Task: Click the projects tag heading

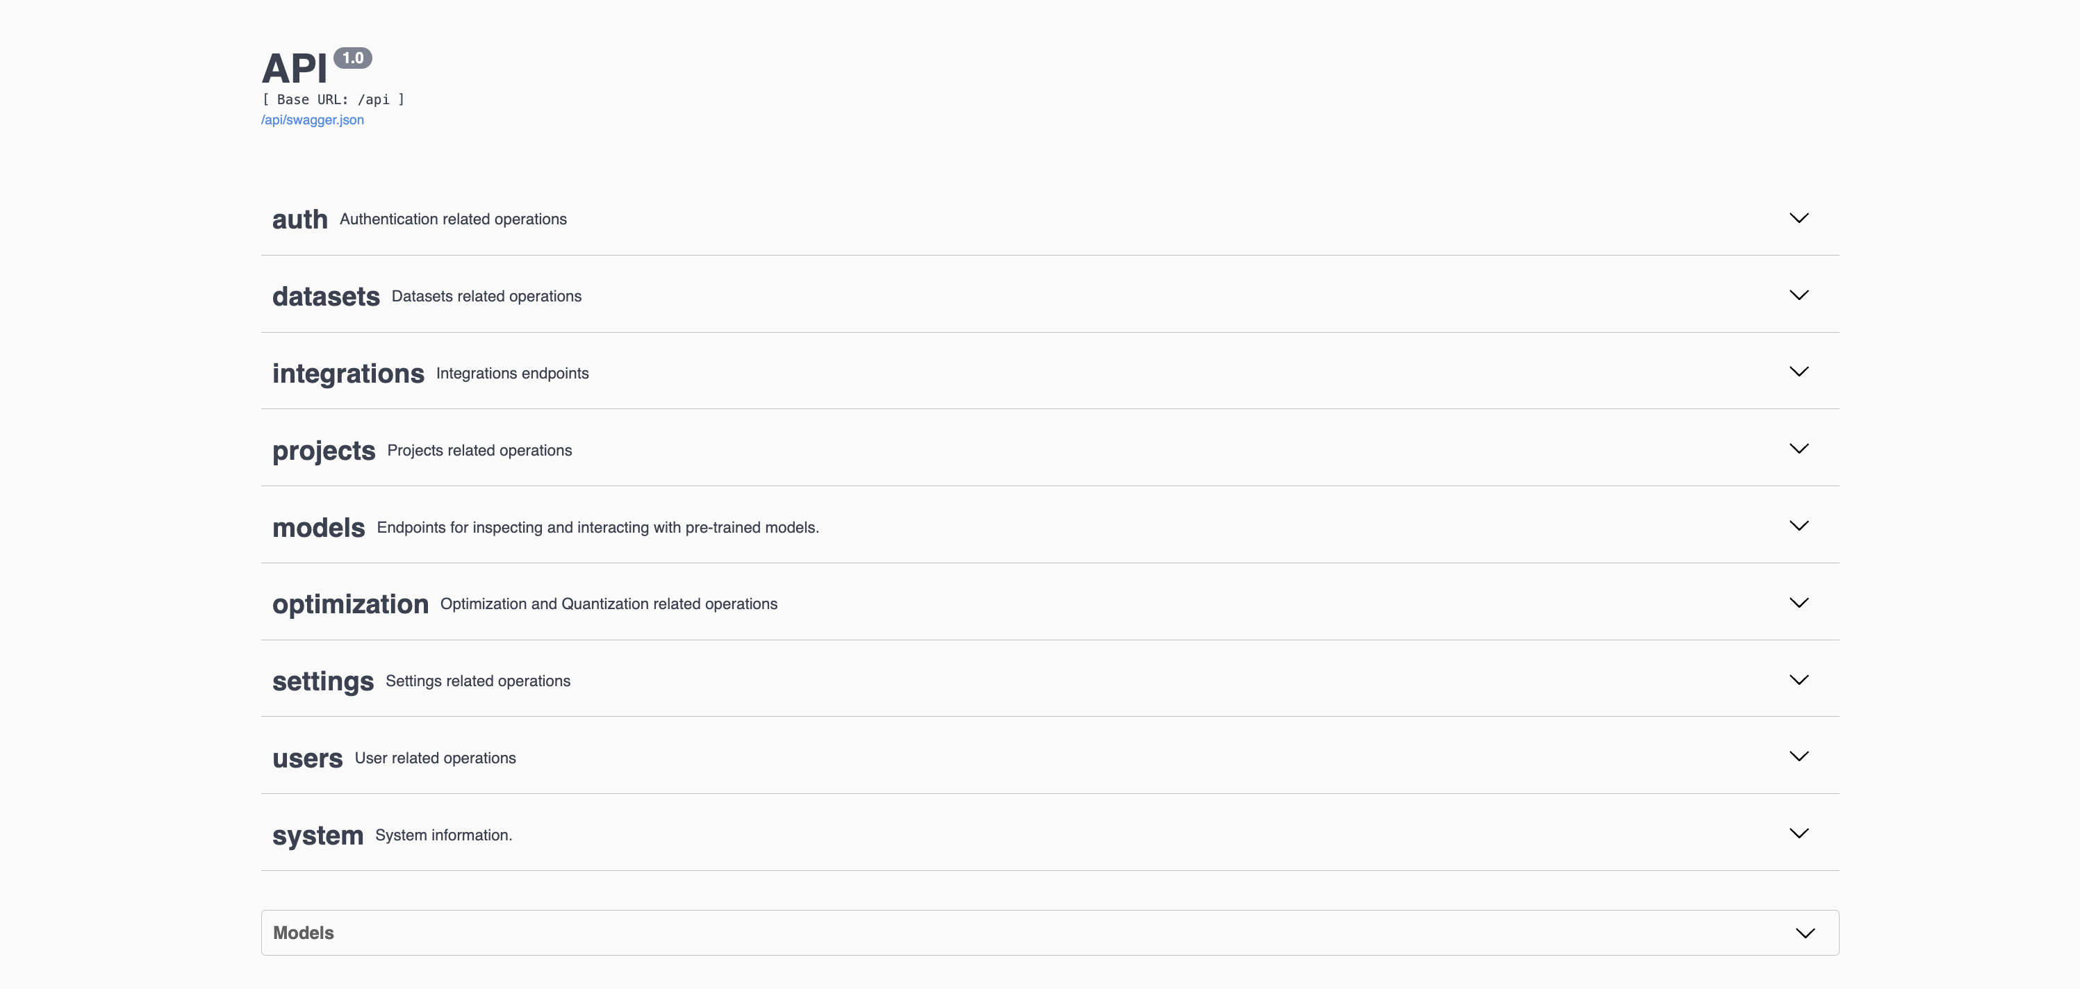Action: pyautogui.click(x=324, y=451)
